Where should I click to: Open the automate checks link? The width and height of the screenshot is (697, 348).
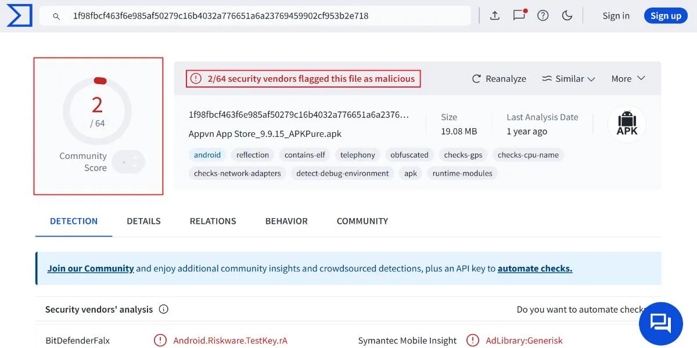535,269
